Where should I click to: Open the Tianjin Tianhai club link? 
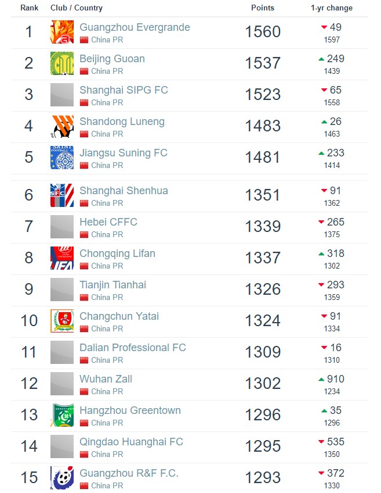pos(113,285)
